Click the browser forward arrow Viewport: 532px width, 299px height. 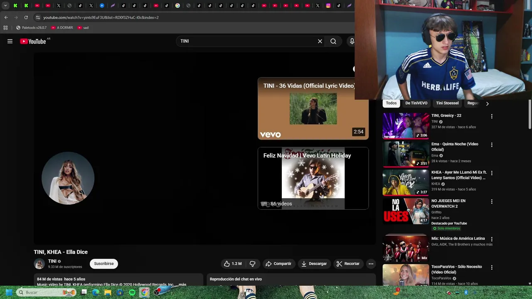(x=16, y=17)
